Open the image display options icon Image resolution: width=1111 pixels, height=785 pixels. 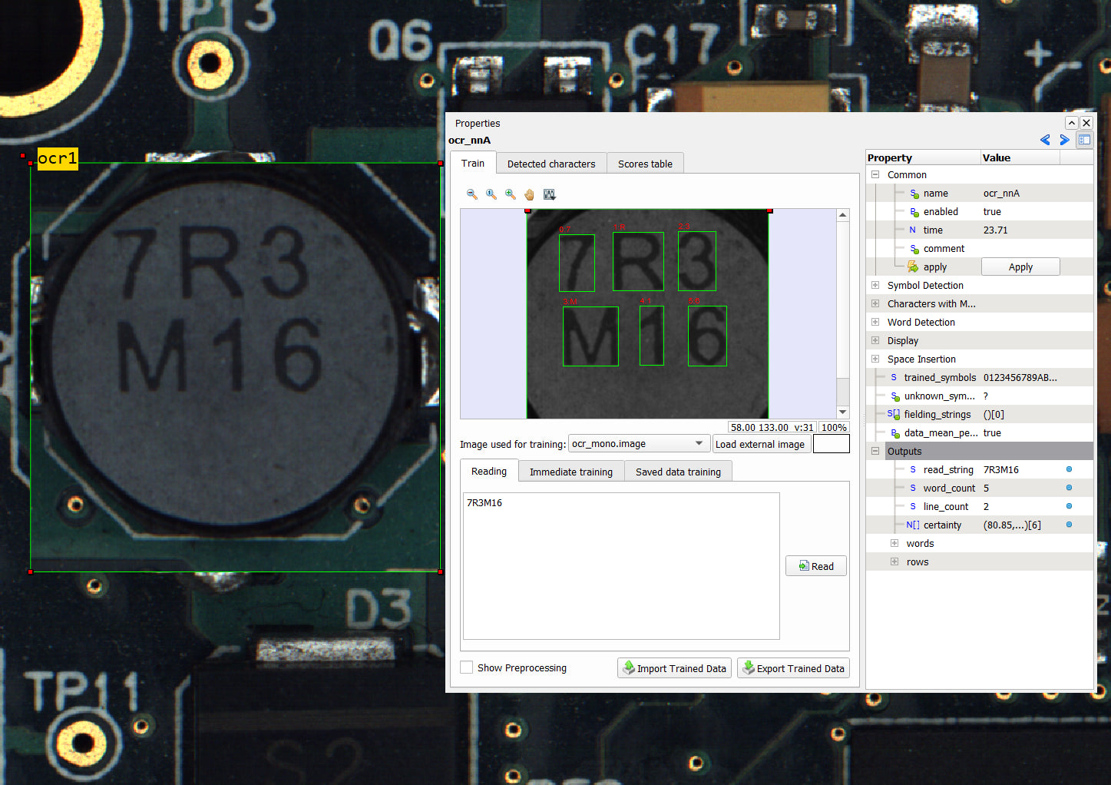pos(550,194)
